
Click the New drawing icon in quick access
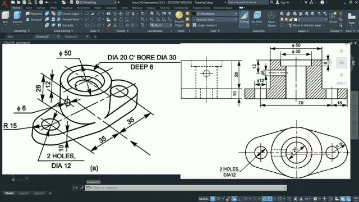(x=13, y=2)
